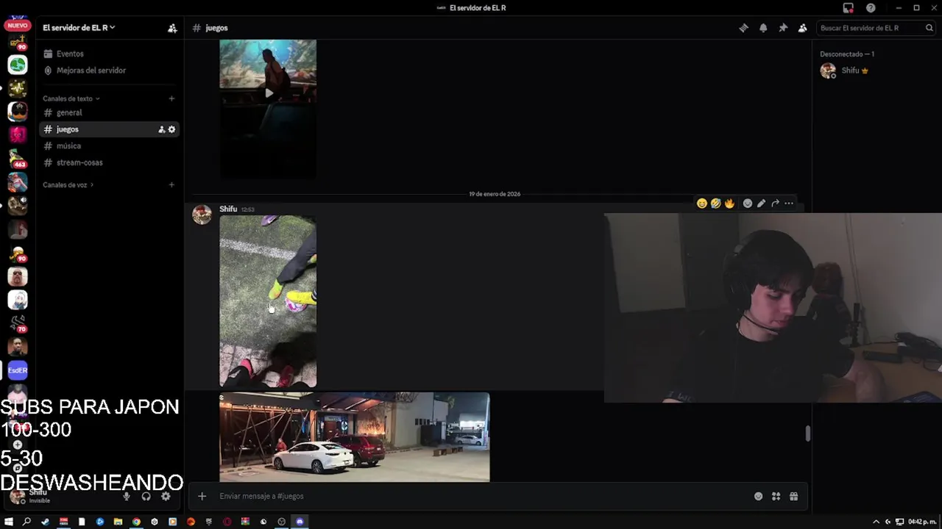The width and height of the screenshot is (942, 529).
Task: Expand the El servidor de EL R server menu
Action: (x=79, y=28)
